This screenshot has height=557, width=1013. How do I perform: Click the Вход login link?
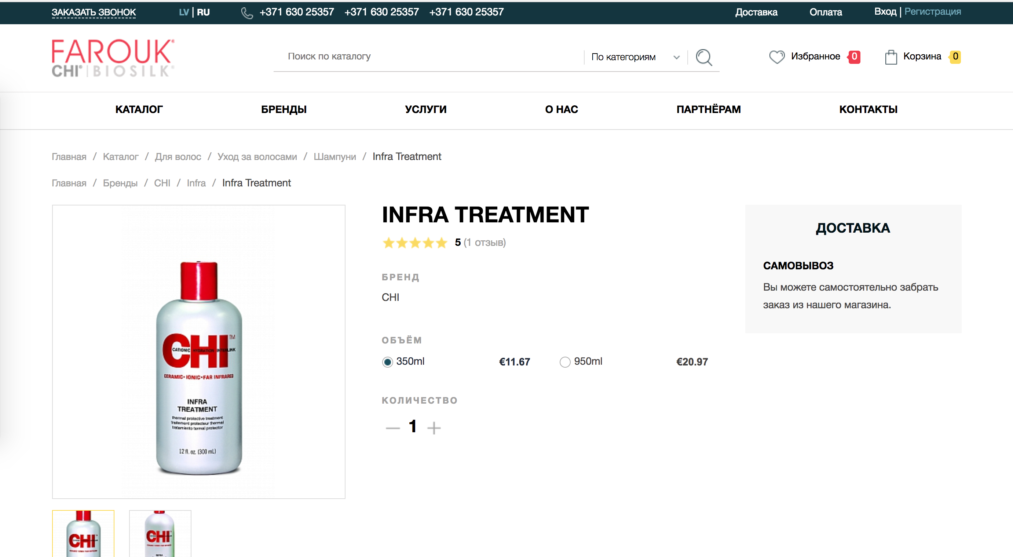click(885, 12)
